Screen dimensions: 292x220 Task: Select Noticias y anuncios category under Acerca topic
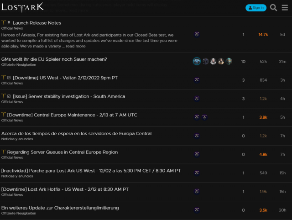17,139
